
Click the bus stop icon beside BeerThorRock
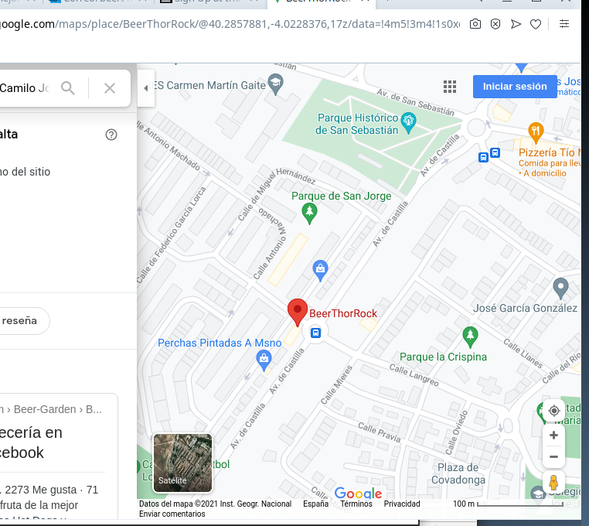(315, 333)
